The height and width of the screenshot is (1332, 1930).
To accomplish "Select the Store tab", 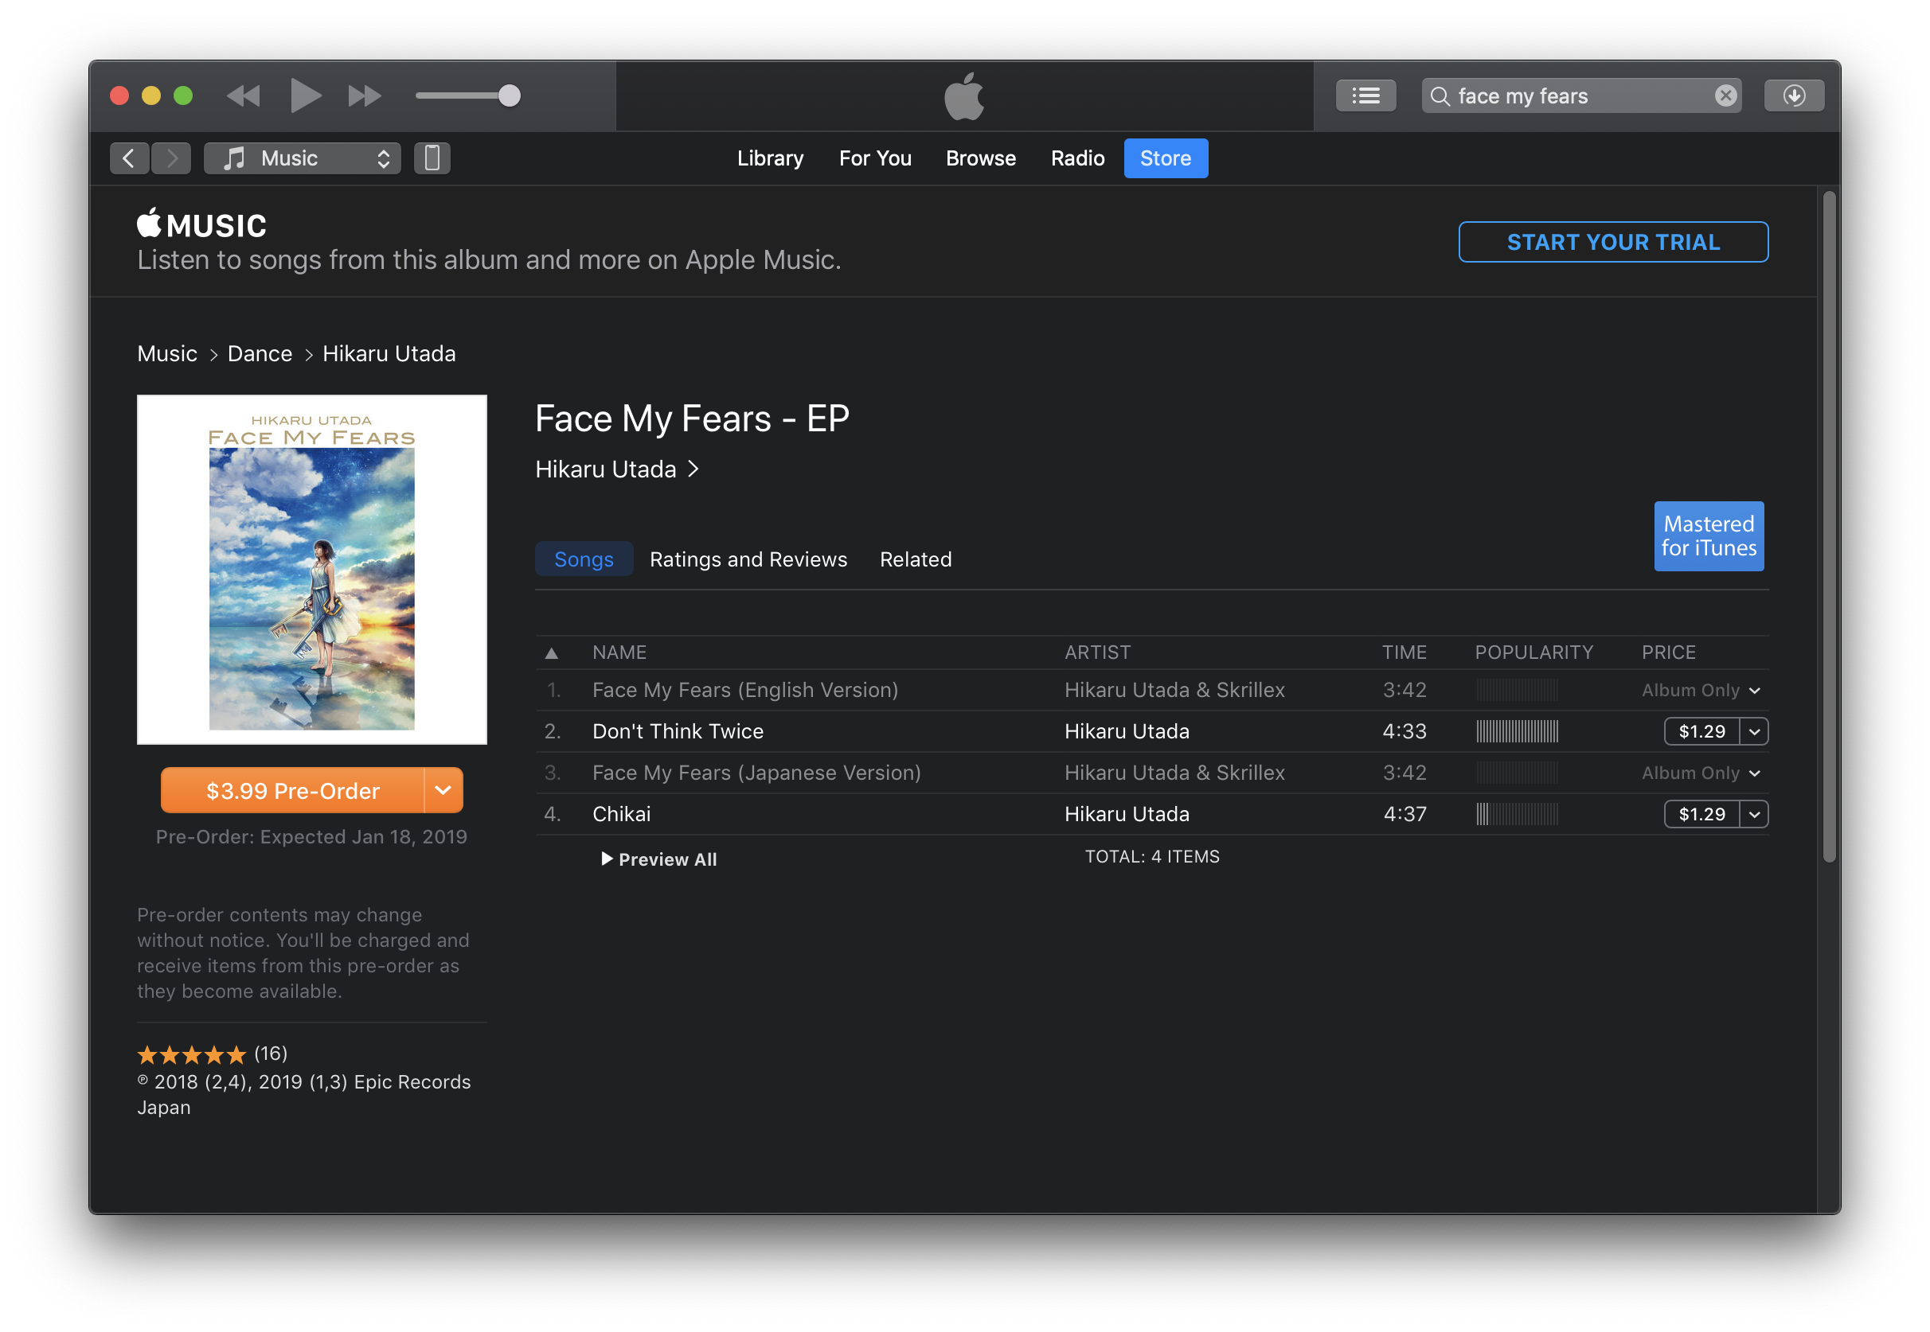I will point(1165,158).
